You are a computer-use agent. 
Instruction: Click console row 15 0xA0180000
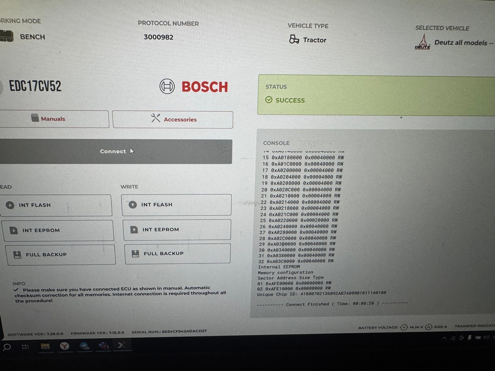pos(303,158)
